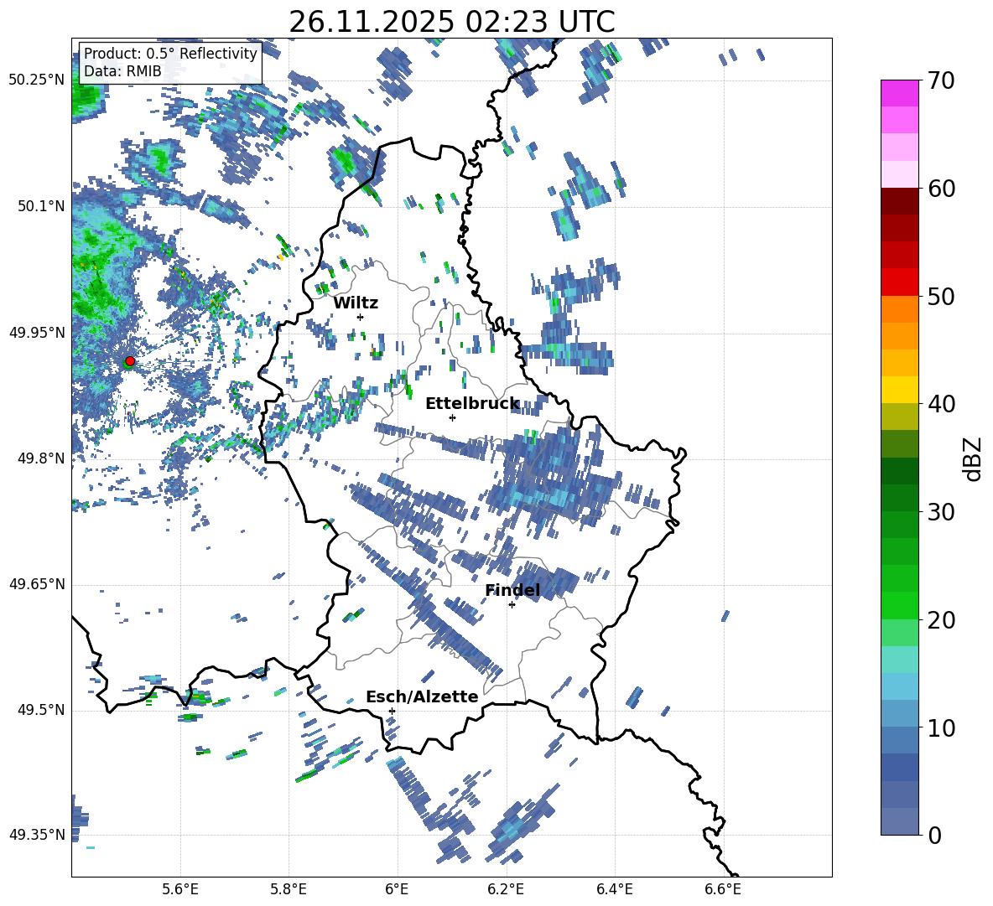Select the Ettelbruck town label

tap(471, 404)
